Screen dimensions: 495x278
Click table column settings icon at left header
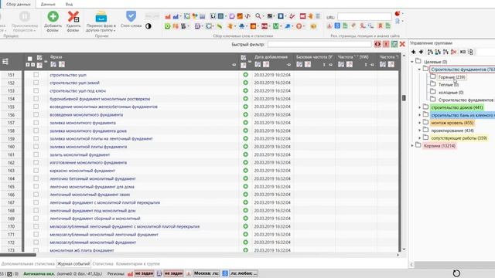point(5,62)
